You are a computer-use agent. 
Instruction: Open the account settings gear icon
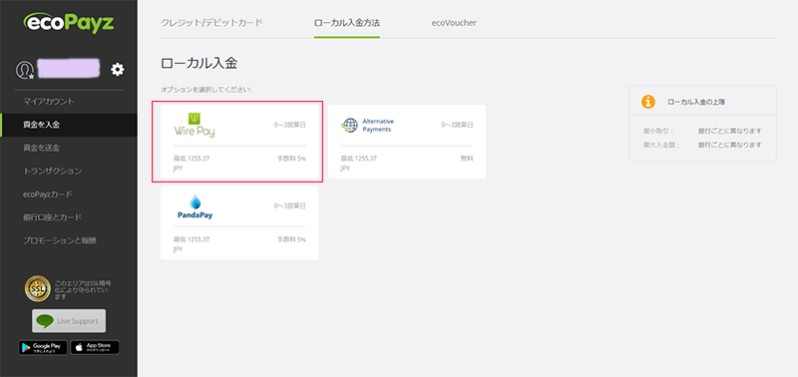point(118,69)
